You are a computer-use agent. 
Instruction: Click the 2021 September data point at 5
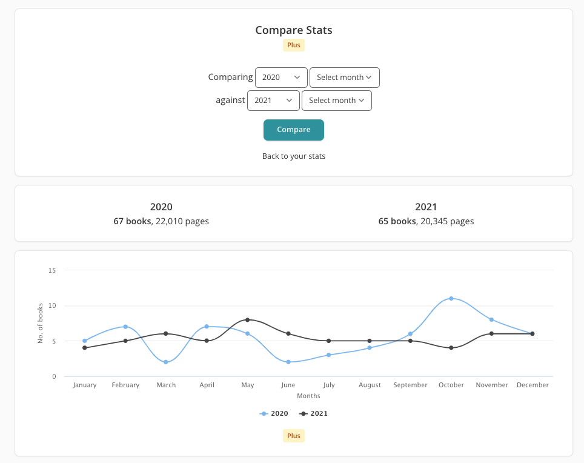pyautogui.click(x=410, y=341)
